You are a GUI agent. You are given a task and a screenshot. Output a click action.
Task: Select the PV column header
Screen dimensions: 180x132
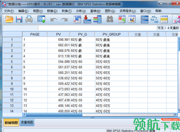(x=58, y=34)
